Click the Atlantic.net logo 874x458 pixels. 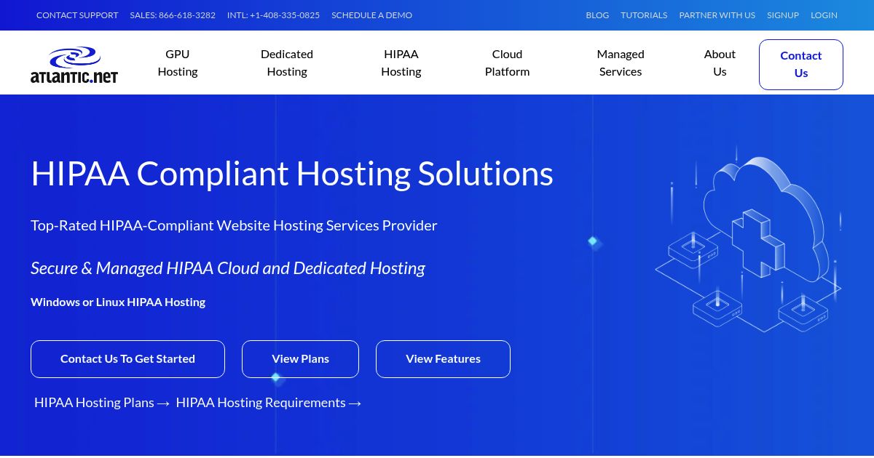click(x=74, y=64)
